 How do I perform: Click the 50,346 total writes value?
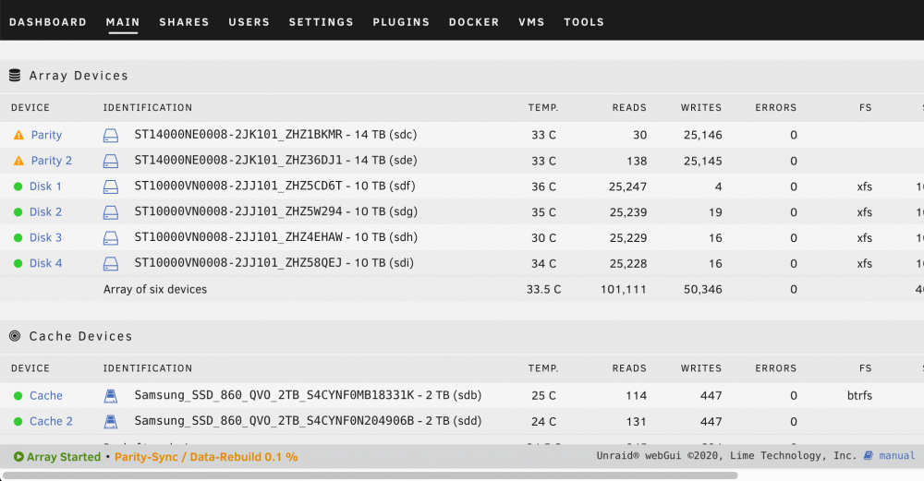click(x=702, y=289)
